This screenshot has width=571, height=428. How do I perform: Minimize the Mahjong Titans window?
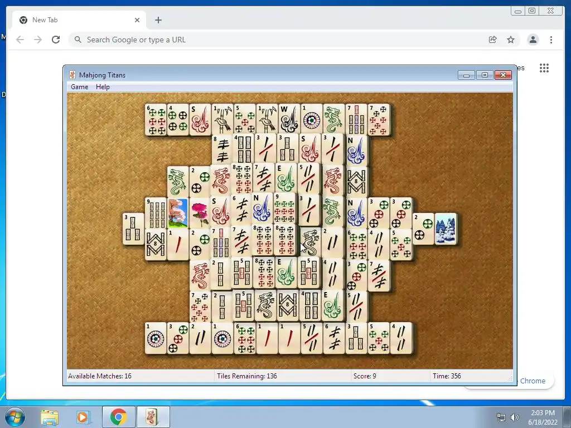(466, 75)
